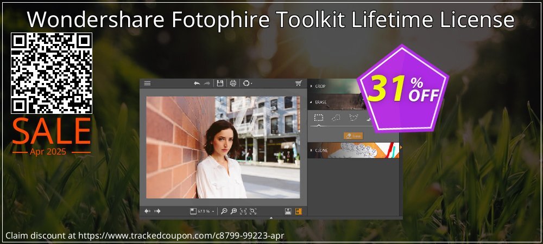Click the orange Erase button

(353, 136)
